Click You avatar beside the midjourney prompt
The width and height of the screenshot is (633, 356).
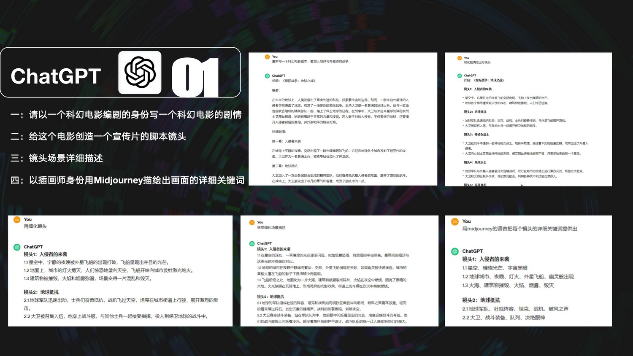tap(455, 221)
